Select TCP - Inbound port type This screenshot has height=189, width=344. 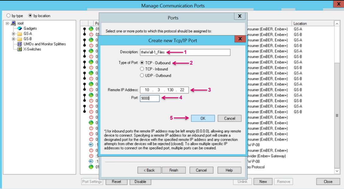coord(142,69)
